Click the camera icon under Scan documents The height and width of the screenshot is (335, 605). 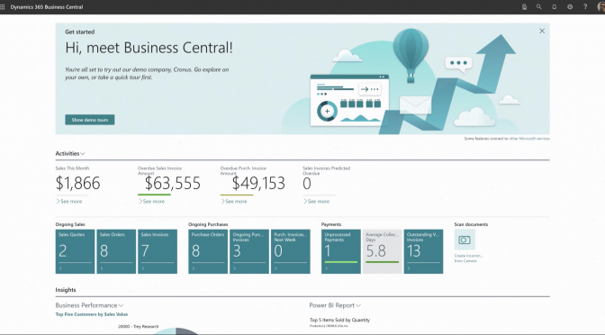[465, 240]
